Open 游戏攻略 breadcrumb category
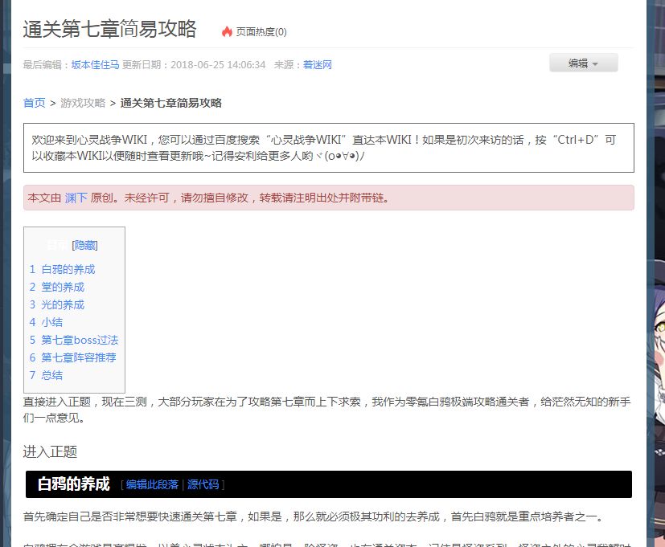The image size is (665, 547). pyautogui.click(x=83, y=103)
